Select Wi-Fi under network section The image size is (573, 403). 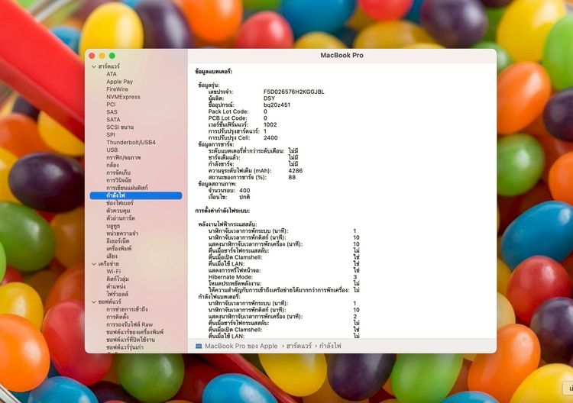[113, 271]
